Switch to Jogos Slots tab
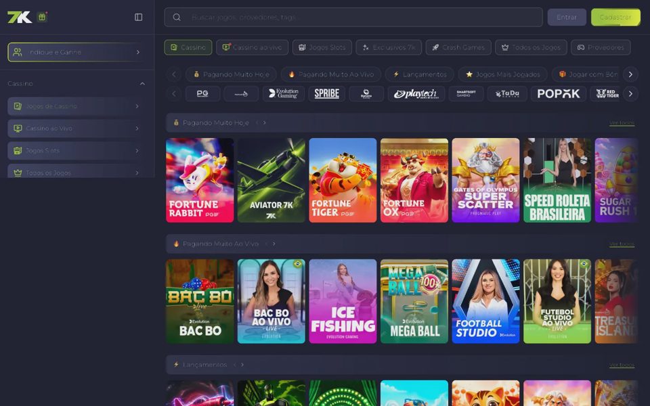The image size is (650, 406). 322,47
